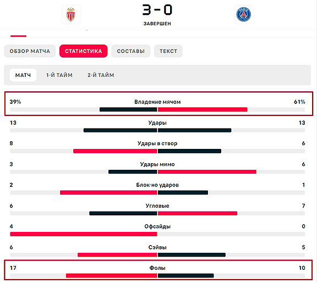Open the Обзор матча tab
The width and height of the screenshot is (317, 283).
(x=30, y=51)
